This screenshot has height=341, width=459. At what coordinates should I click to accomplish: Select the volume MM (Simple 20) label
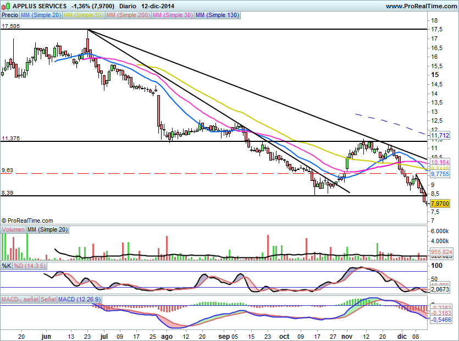(x=47, y=230)
